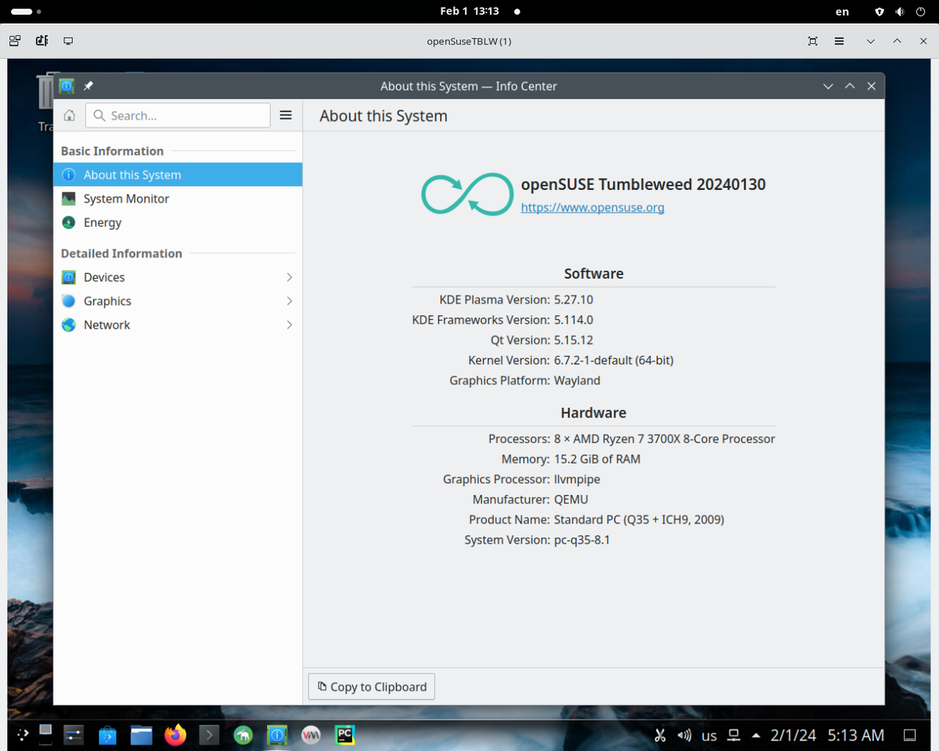Screen dimensions: 939x751
Task: Switch to Info Center task in taskbar
Action: pos(277,735)
